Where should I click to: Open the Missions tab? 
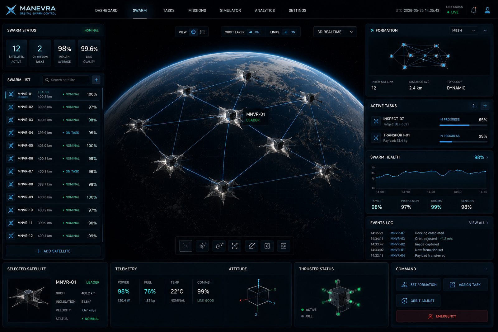pyautogui.click(x=197, y=11)
